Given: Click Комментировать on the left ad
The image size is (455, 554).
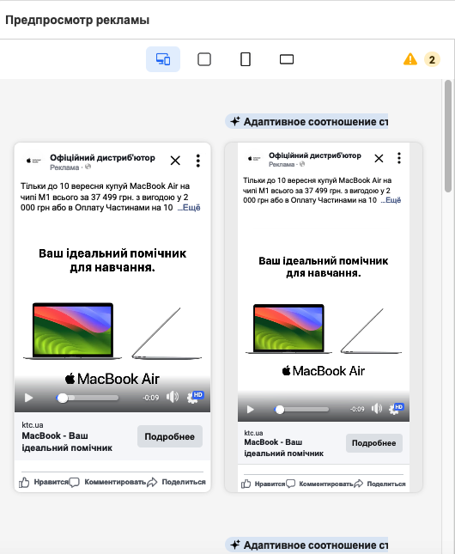Looking at the screenshot, I should pos(107,482).
